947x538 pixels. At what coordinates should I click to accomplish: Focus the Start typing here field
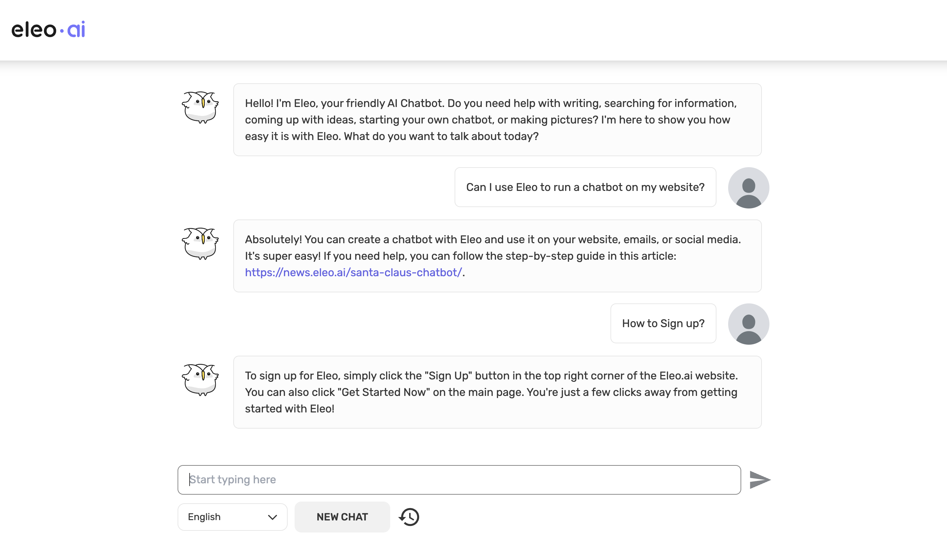tap(459, 480)
